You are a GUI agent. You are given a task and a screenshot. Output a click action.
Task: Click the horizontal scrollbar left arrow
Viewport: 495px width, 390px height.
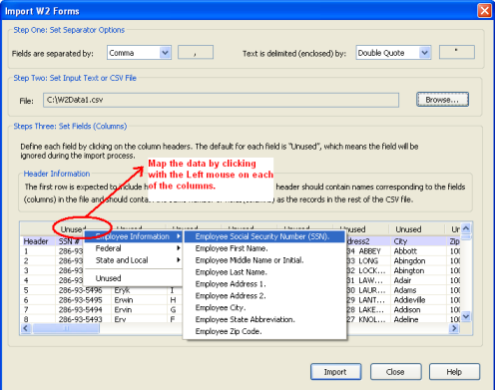[26, 328]
